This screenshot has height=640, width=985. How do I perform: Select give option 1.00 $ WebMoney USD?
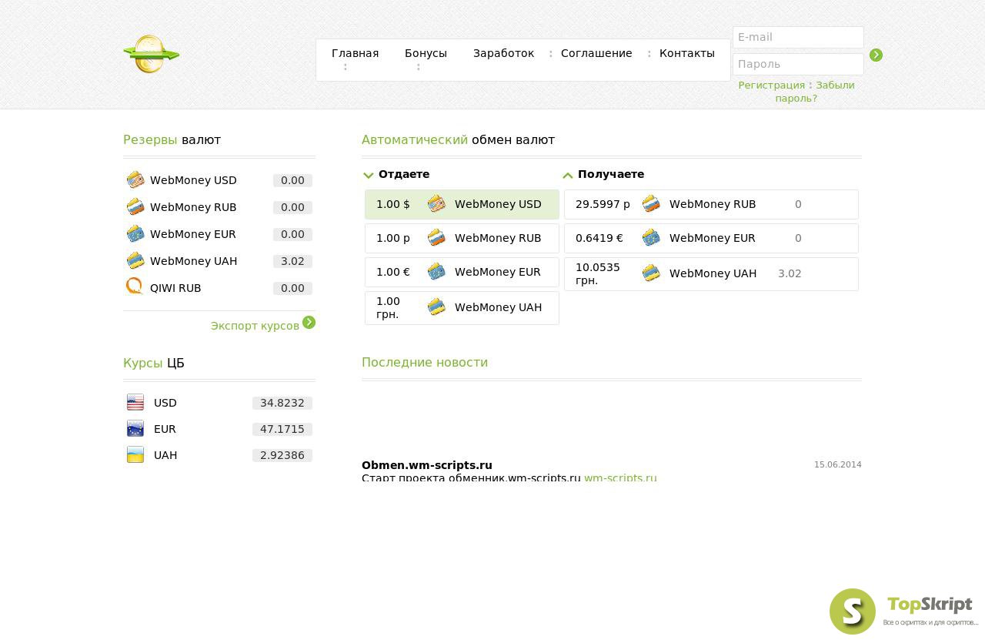462,204
